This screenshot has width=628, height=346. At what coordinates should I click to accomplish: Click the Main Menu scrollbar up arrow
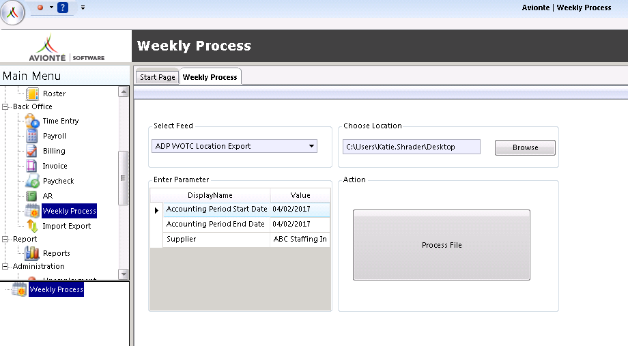pyautogui.click(x=124, y=91)
